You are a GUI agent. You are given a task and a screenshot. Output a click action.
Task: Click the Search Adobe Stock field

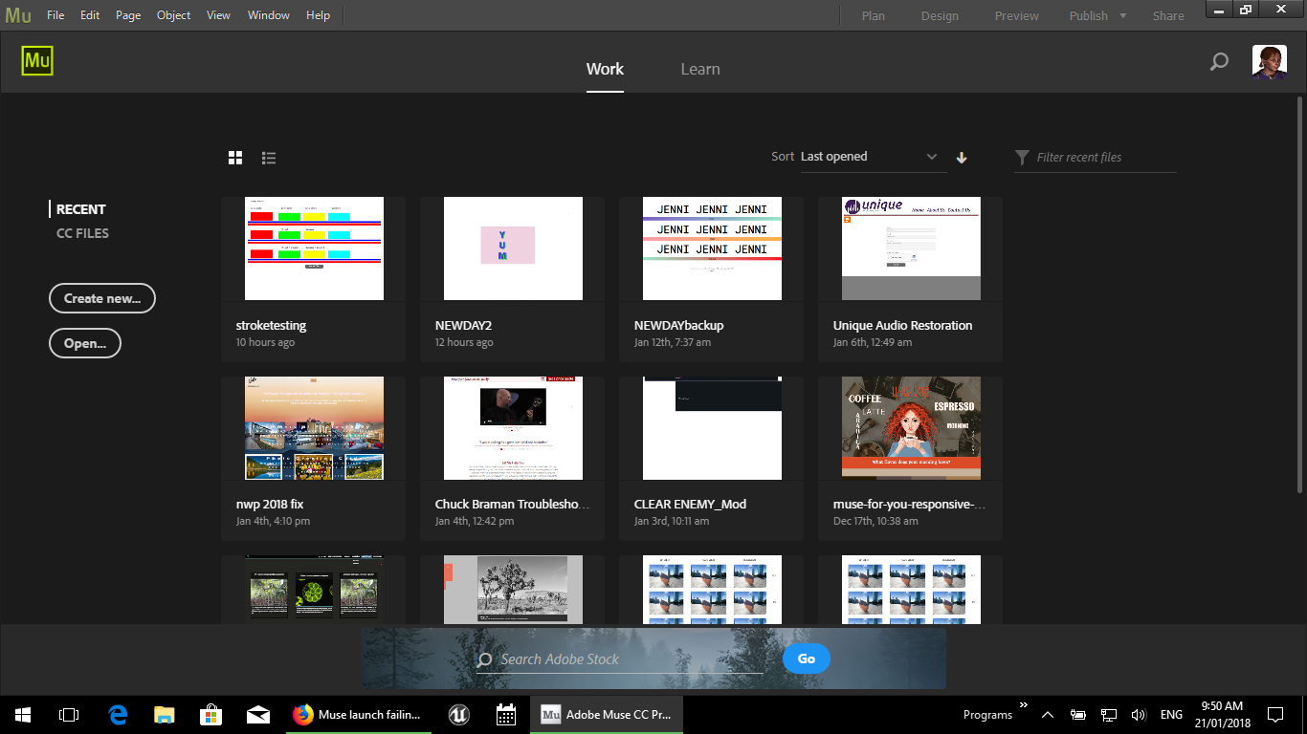[x=620, y=659]
